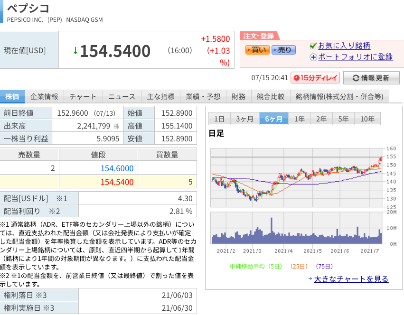
Task: Click the green checkmark icon beside お気に入り銘柄
Action: [x=313, y=46]
